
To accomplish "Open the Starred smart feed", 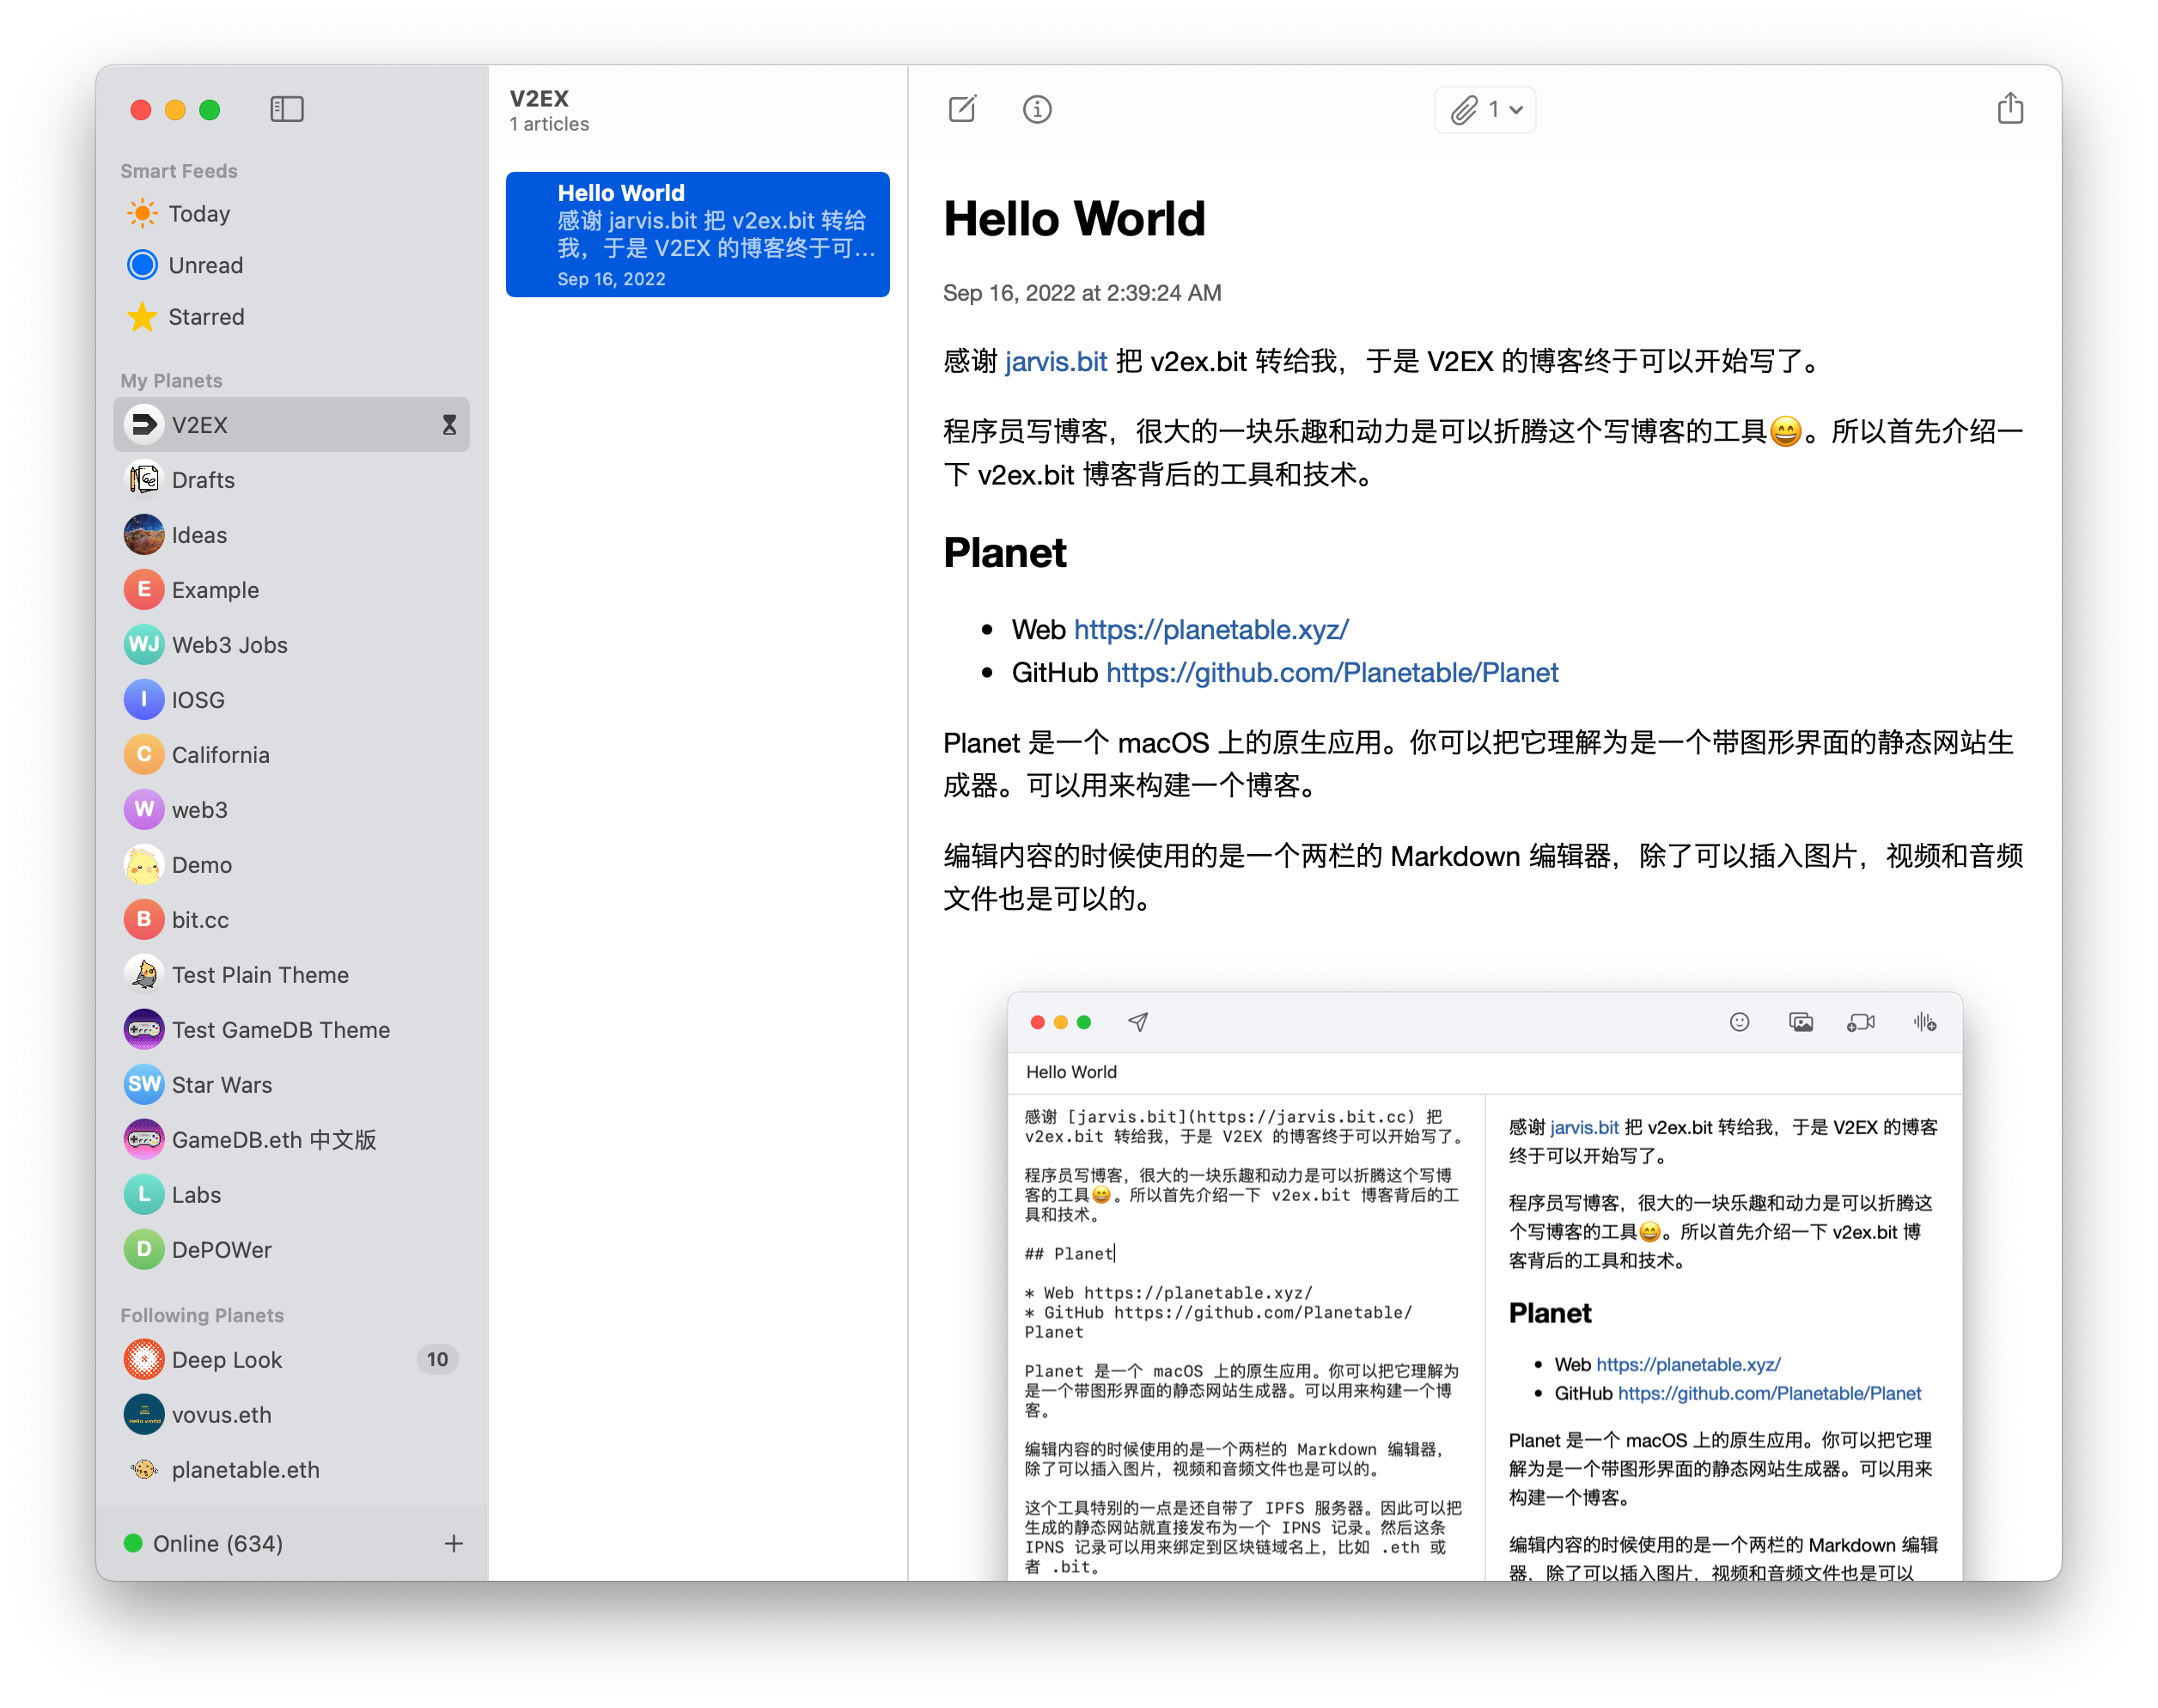I will point(206,317).
